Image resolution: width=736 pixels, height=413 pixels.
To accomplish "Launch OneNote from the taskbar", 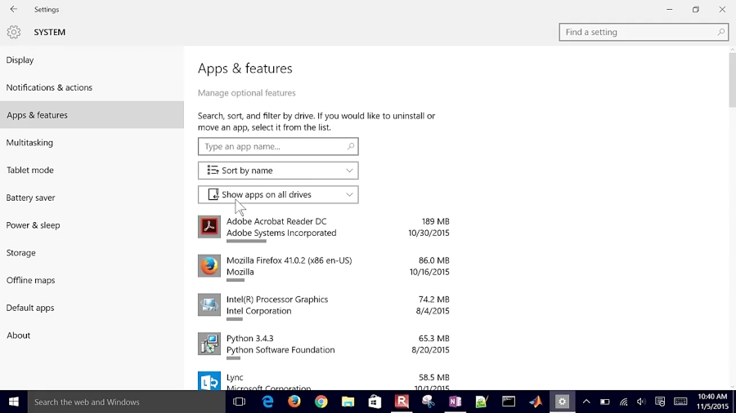I will pyautogui.click(x=455, y=402).
